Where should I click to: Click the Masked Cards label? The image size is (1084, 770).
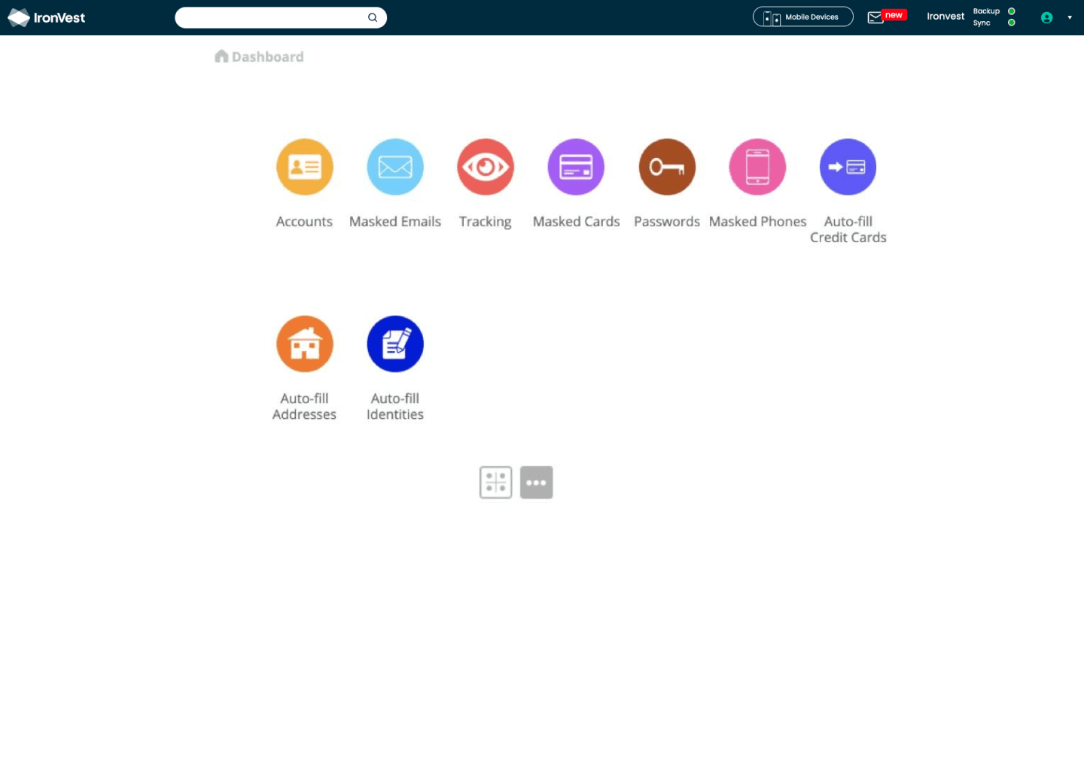point(577,221)
